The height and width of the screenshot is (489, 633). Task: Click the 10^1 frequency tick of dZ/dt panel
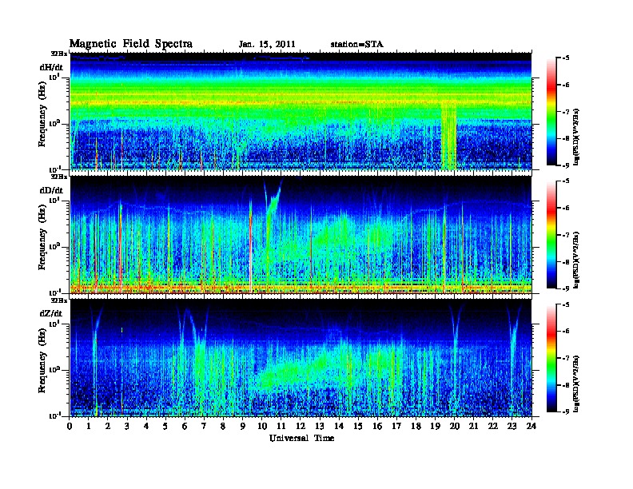click(54, 323)
